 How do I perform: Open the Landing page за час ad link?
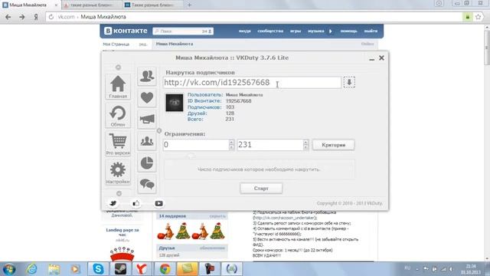pos(122,232)
